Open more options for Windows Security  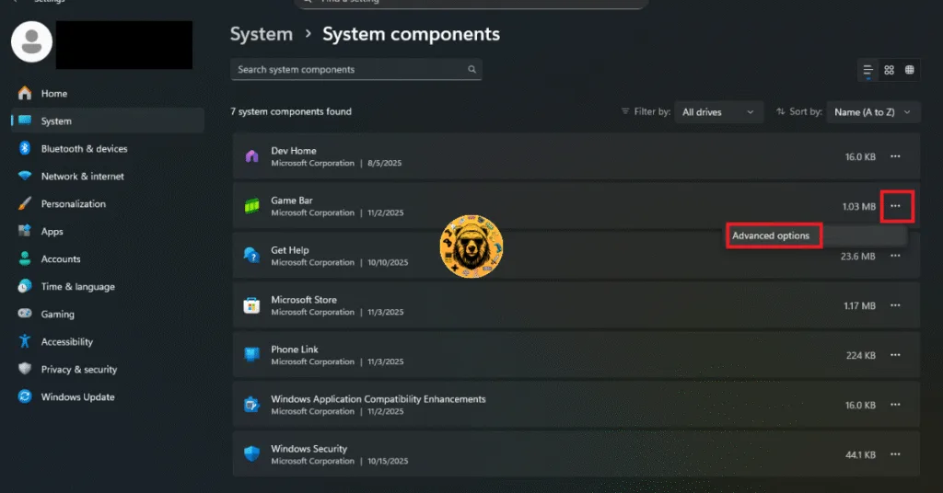tap(895, 454)
